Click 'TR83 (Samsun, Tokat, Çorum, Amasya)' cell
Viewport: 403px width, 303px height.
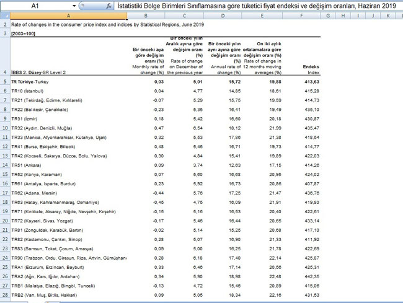pyautogui.click(x=52, y=248)
